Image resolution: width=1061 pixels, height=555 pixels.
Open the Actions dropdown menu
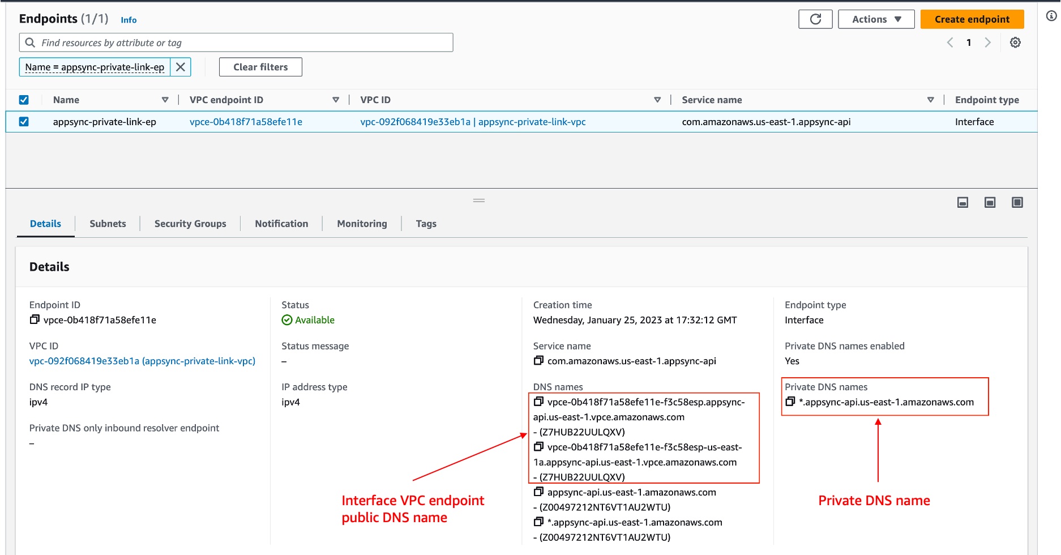click(876, 19)
